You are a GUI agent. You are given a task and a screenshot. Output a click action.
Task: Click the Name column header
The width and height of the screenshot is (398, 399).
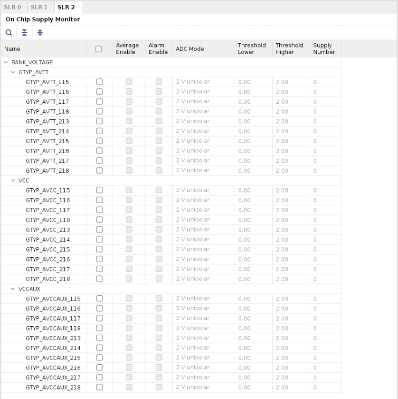coord(43,49)
